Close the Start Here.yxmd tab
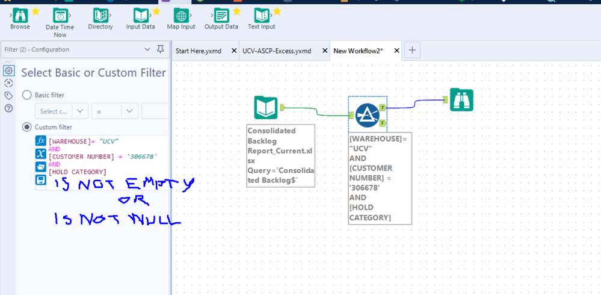Viewport: 601px width, 295px height. point(234,51)
